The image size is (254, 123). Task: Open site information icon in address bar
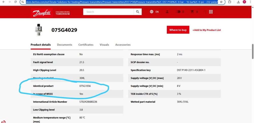[23, 2]
